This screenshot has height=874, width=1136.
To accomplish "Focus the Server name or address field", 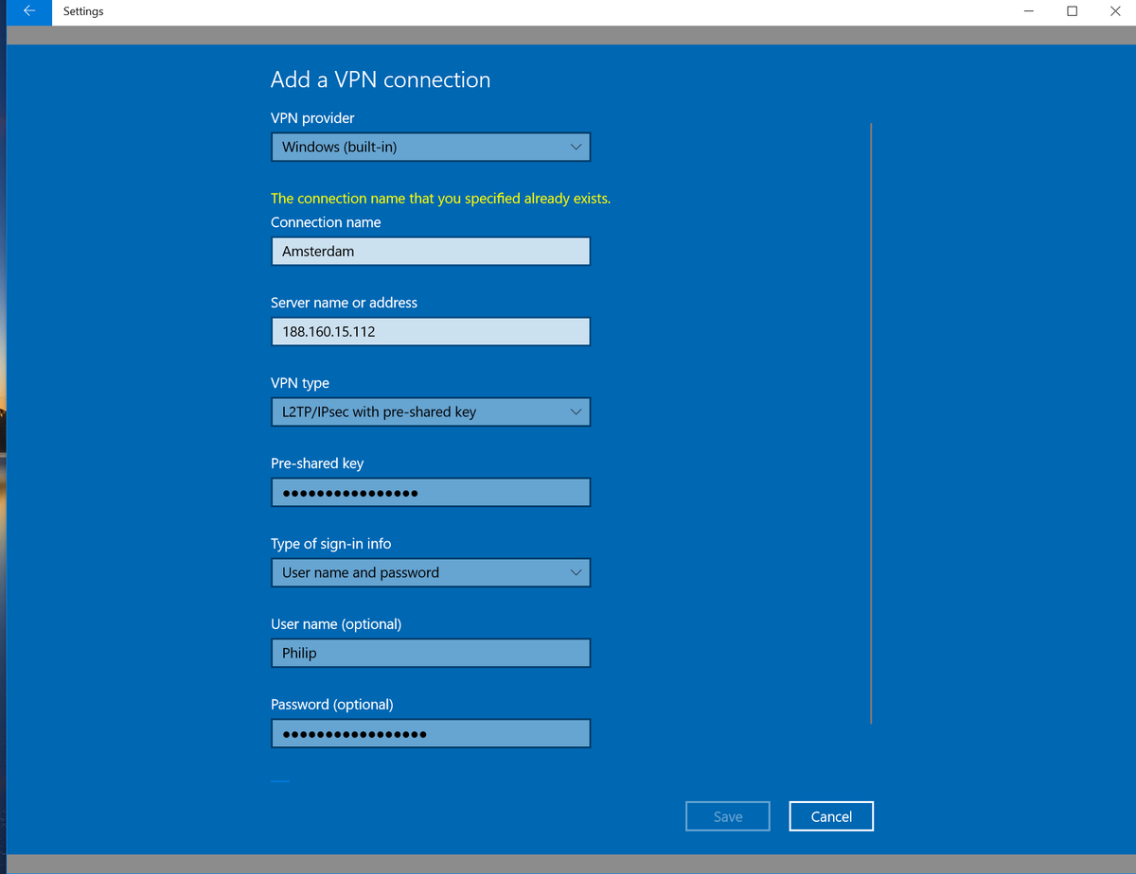I will pyautogui.click(x=431, y=331).
